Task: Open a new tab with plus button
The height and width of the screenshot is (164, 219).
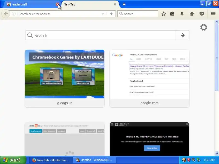Action: coord(124,4)
